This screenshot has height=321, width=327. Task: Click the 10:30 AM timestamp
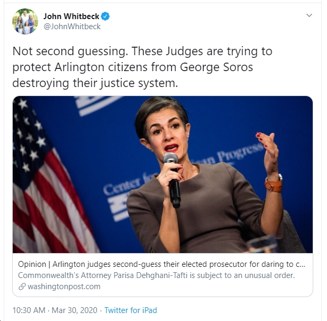(x=29, y=310)
